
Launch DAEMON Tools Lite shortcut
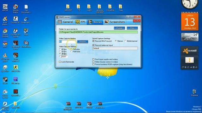click(5, 106)
